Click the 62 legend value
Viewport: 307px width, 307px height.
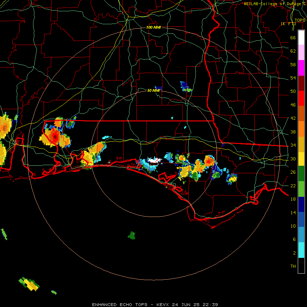click(x=293, y=51)
